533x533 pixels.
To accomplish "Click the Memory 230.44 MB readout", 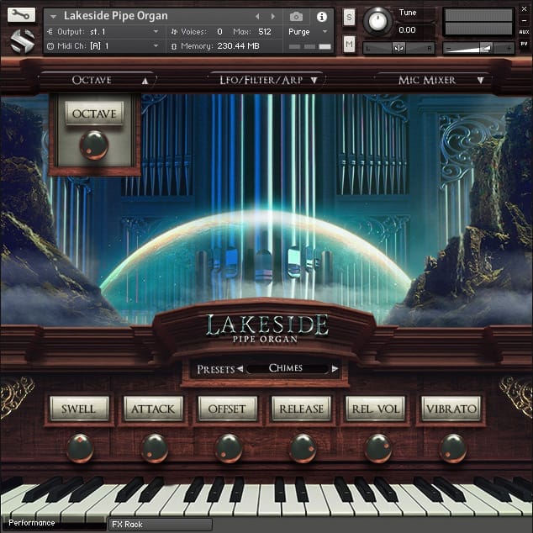I will click(238, 46).
